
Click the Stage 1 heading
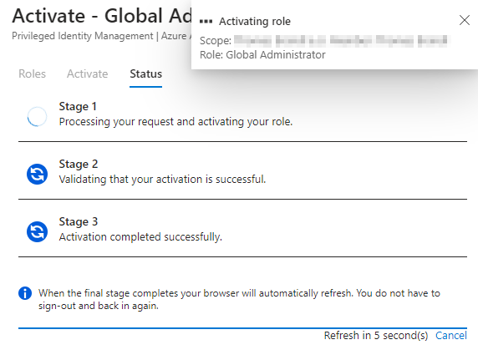tap(78, 106)
